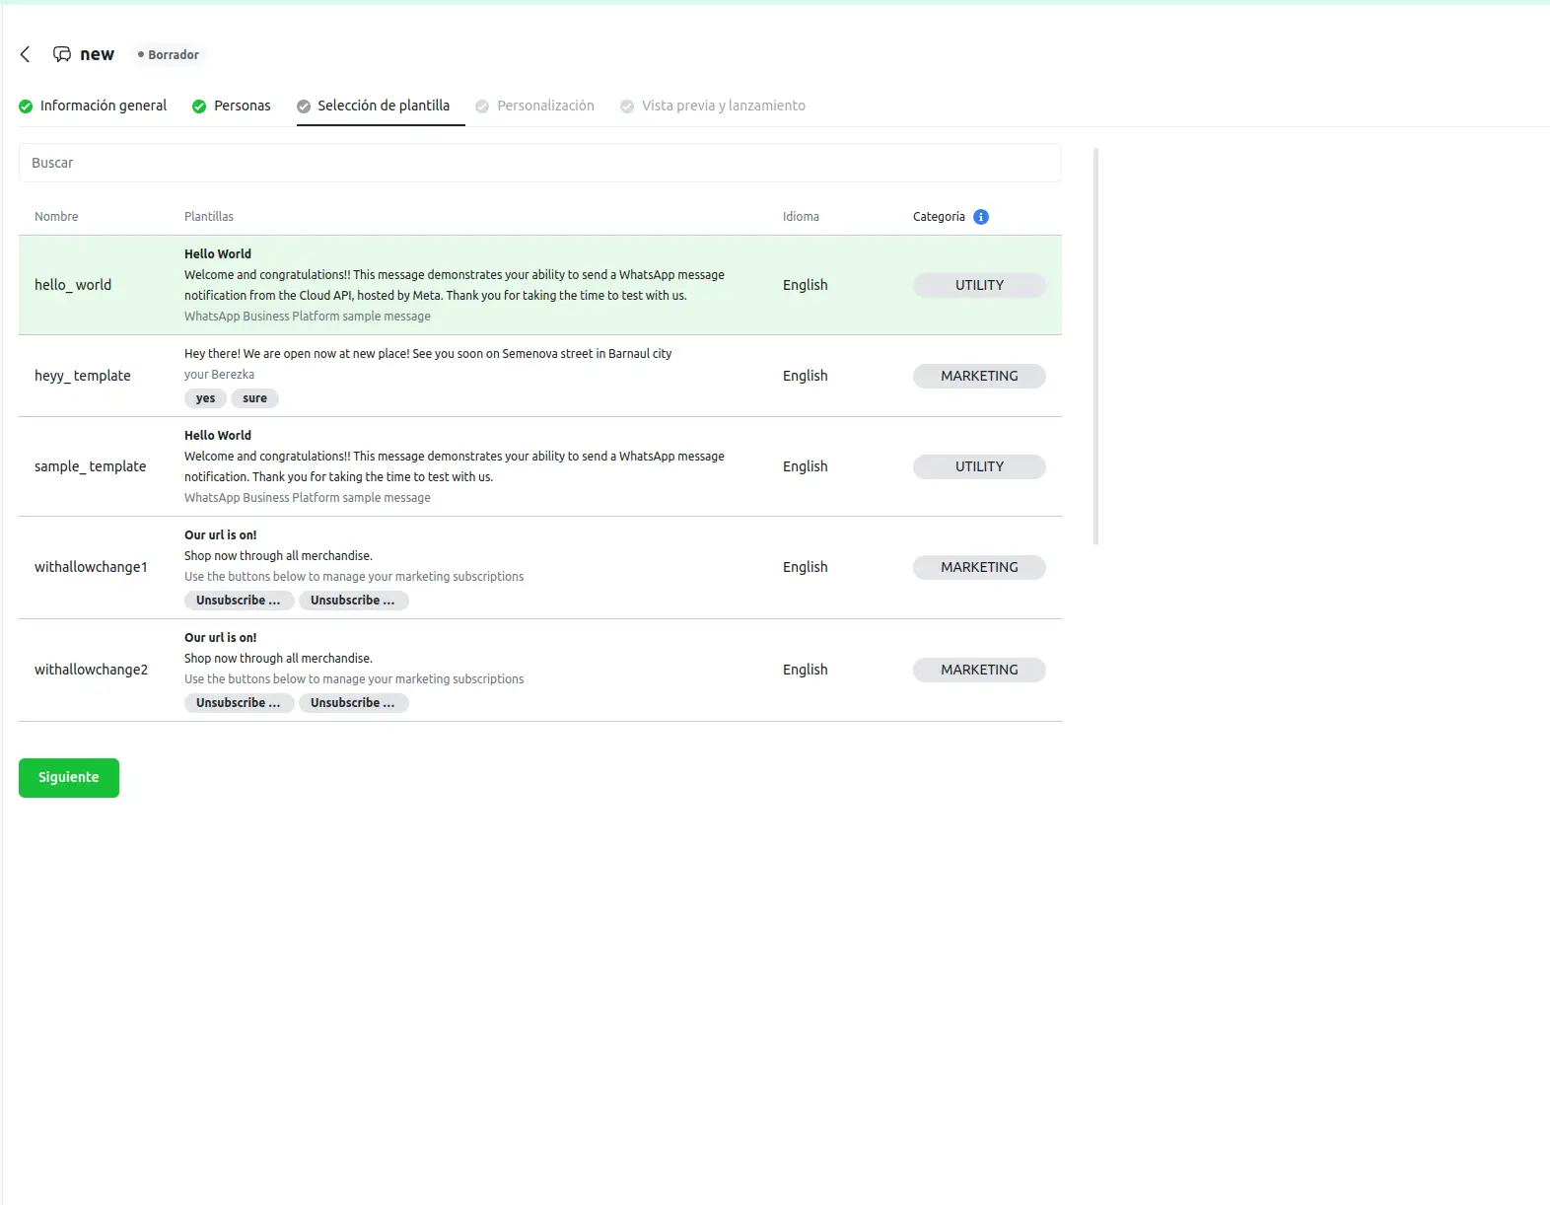Focus the Buscar search field
1550x1205 pixels.
(539, 163)
